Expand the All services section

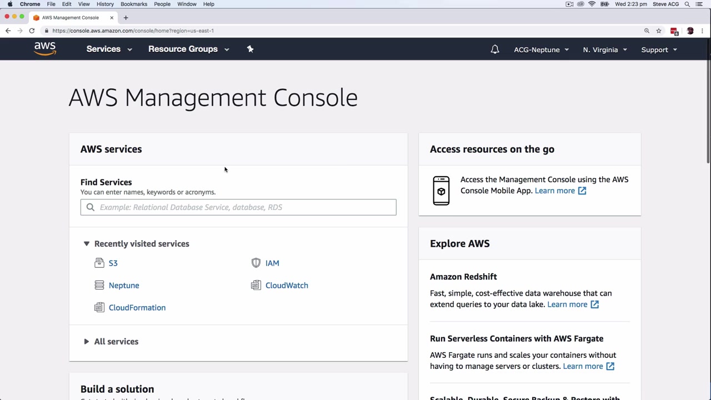tap(87, 342)
